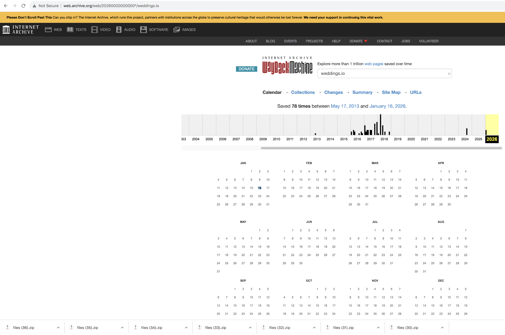Expand options for files (33).zip download
This screenshot has width=505, height=335.
(x=250, y=328)
